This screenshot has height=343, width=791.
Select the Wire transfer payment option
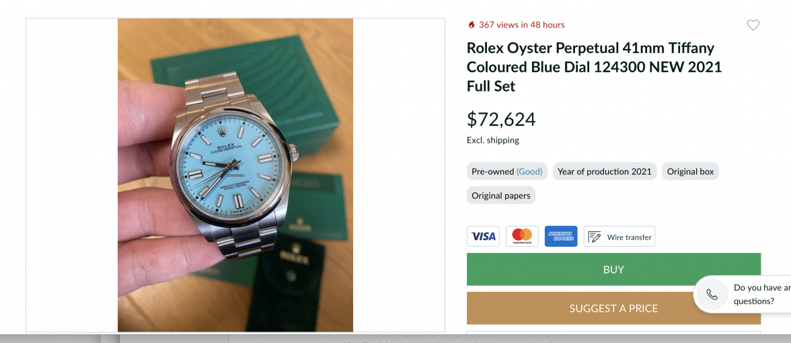click(x=619, y=236)
